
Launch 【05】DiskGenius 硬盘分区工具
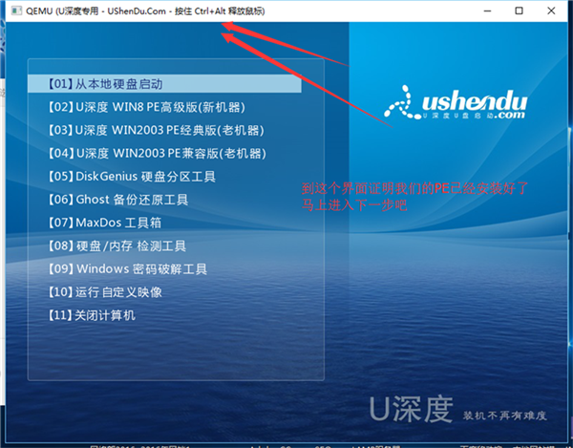[132, 177]
